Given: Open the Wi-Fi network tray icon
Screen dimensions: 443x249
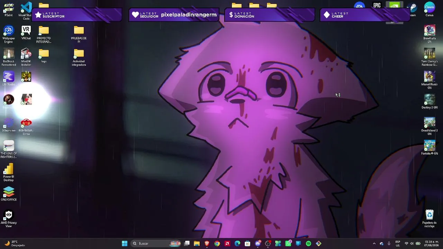Looking at the screenshot, I should (x=407, y=243).
